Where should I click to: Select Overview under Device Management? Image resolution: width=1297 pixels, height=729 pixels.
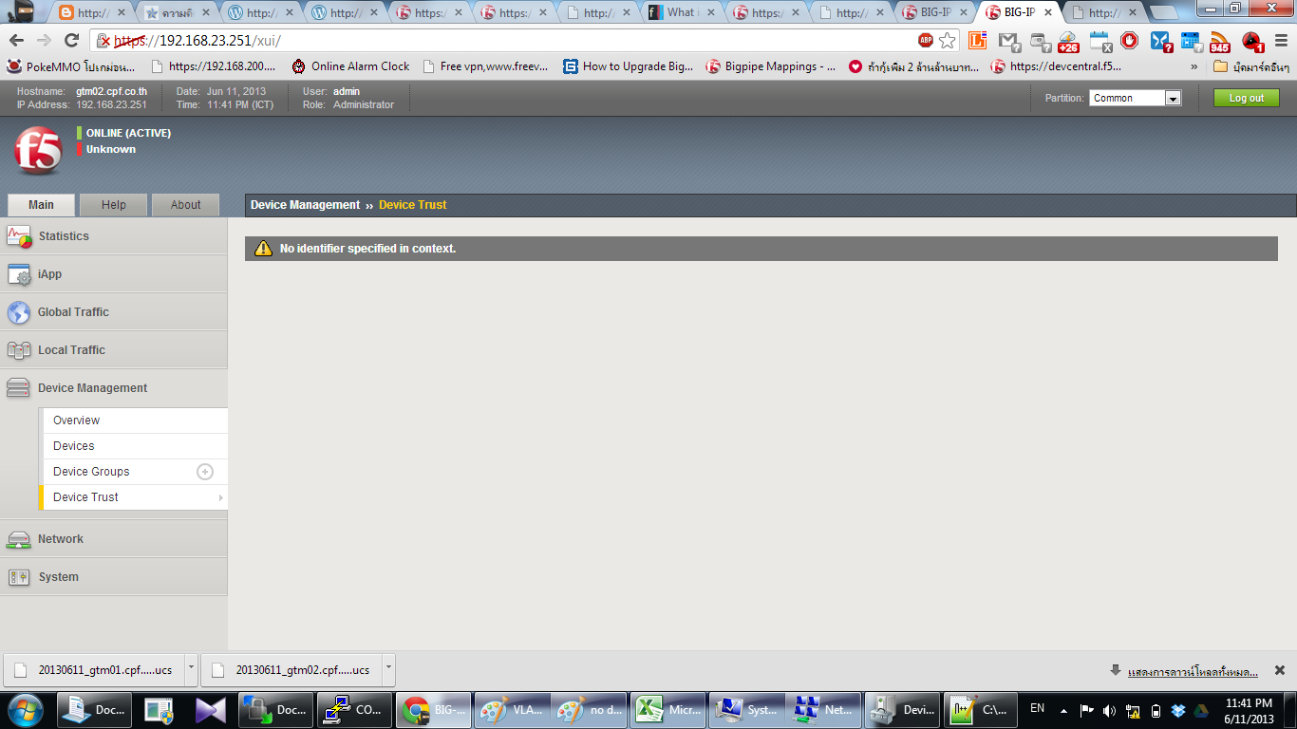coord(134,421)
